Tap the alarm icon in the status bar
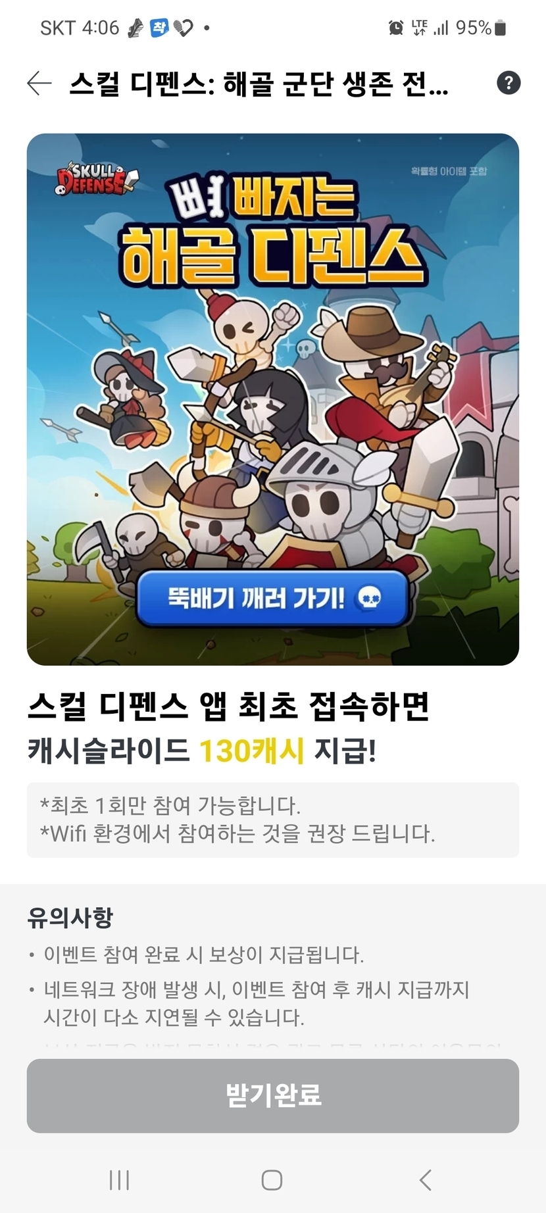 (x=396, y=28)
